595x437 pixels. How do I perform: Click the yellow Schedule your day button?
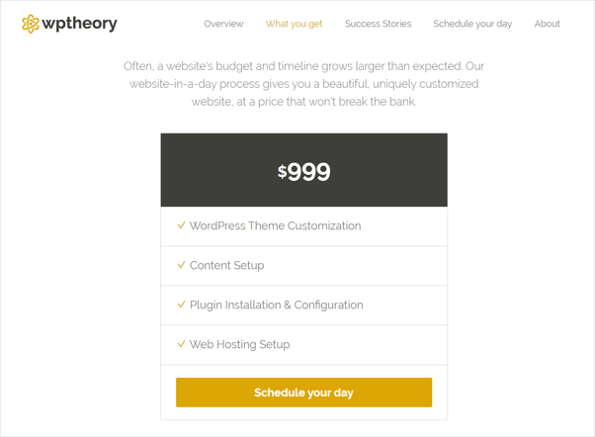[304, 393]
